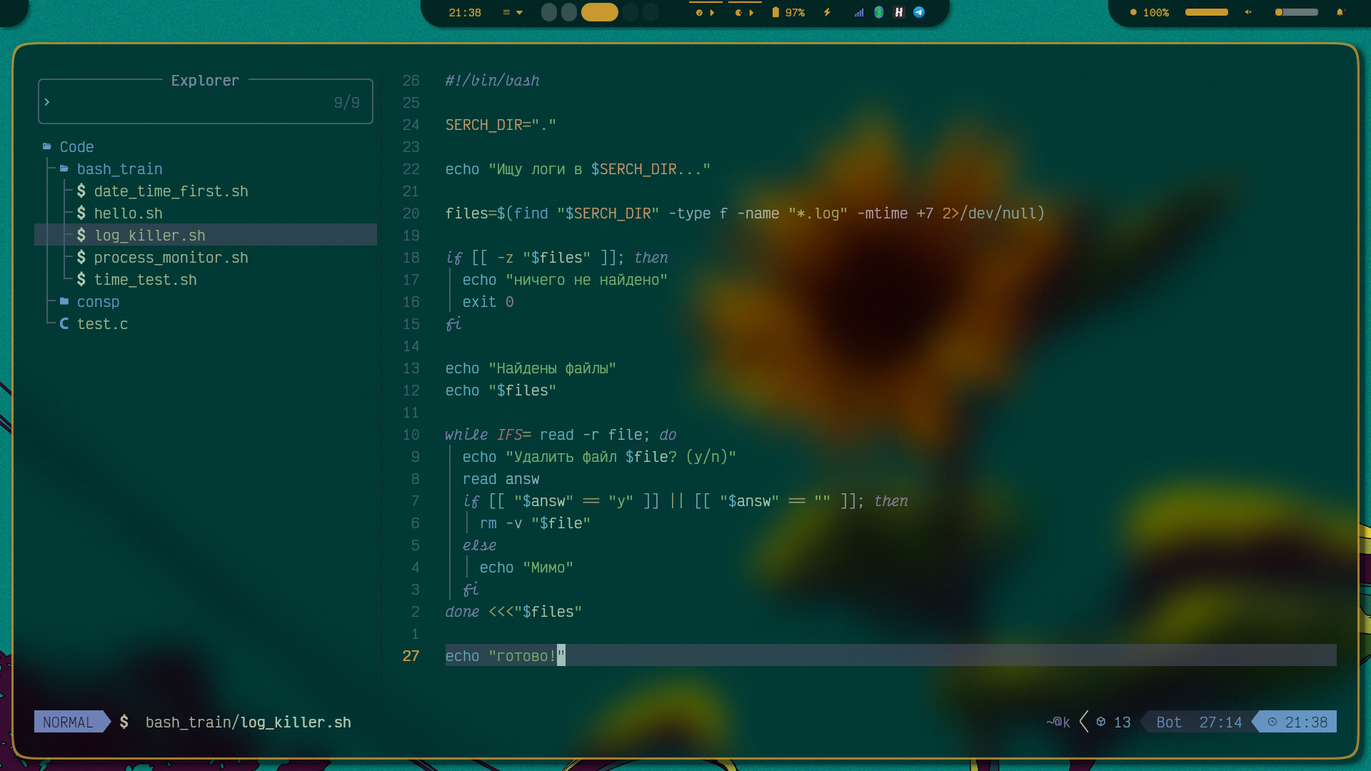
Task: Click the 21:38 clock in the statusline
Action: click(x=1306, y=722)
